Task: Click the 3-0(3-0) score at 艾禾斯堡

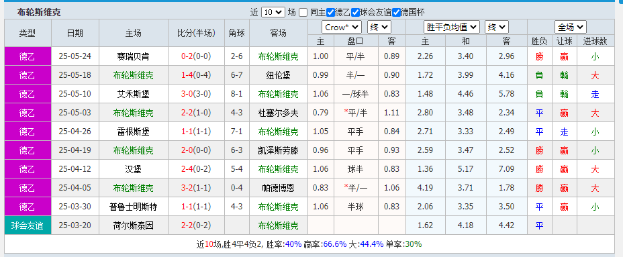Action: click(x=196, y=94)
